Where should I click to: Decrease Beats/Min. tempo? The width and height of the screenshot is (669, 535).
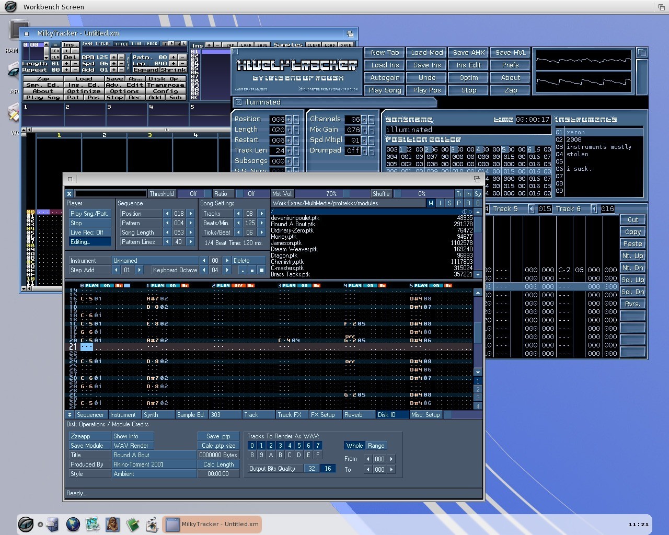point(238,223)
